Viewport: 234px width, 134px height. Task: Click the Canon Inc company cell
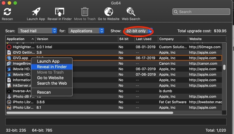(x=167, y=64)
